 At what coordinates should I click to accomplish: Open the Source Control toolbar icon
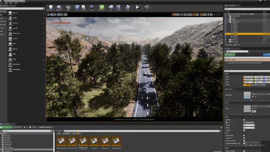point(59,7)
